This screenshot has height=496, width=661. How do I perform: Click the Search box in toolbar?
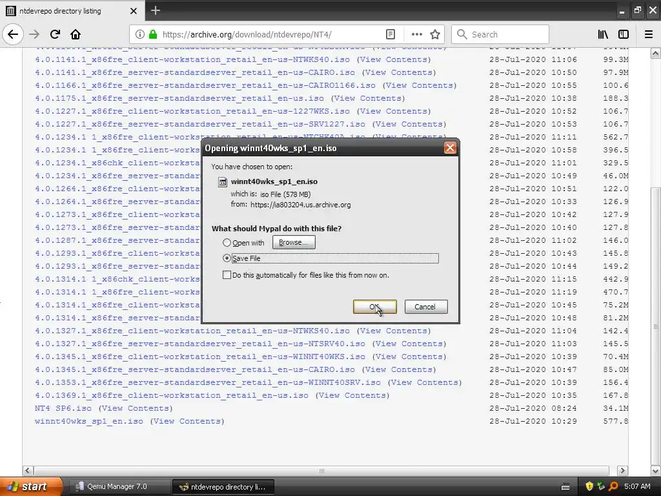pos(500,34)
